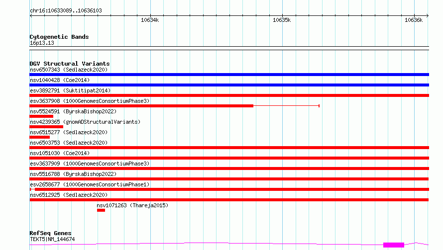Click the right arrow end of the ruler
443x250 pixels.
(x=428, y=16)
